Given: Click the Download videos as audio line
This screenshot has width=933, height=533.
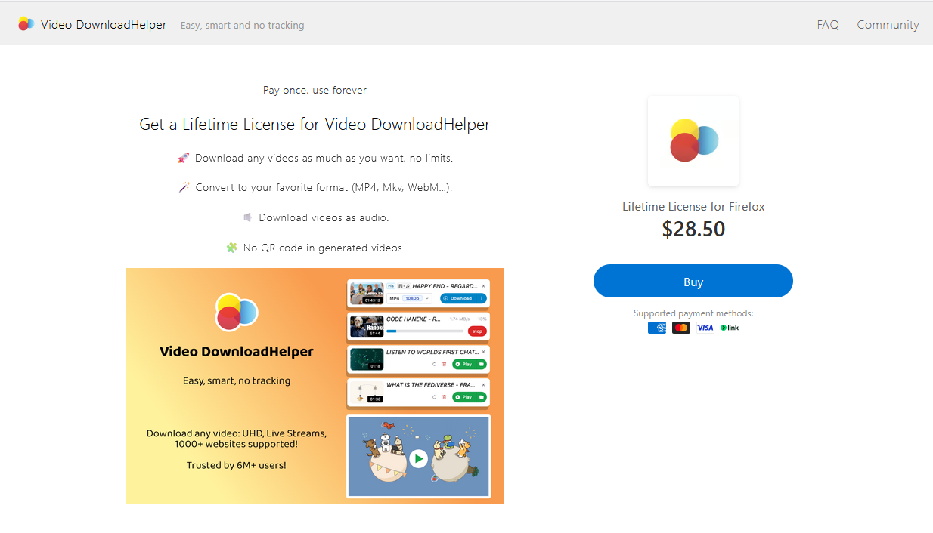Looking at the screenshot, I should click(324, 217).
